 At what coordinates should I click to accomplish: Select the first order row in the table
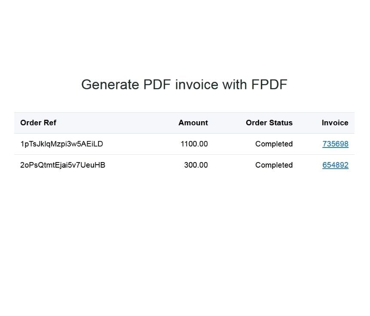click(129, 144)
